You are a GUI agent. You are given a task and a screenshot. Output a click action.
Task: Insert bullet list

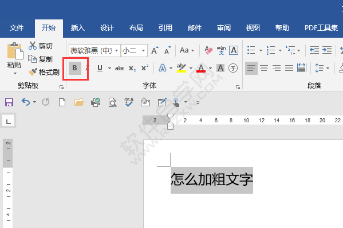pos(251,50)
